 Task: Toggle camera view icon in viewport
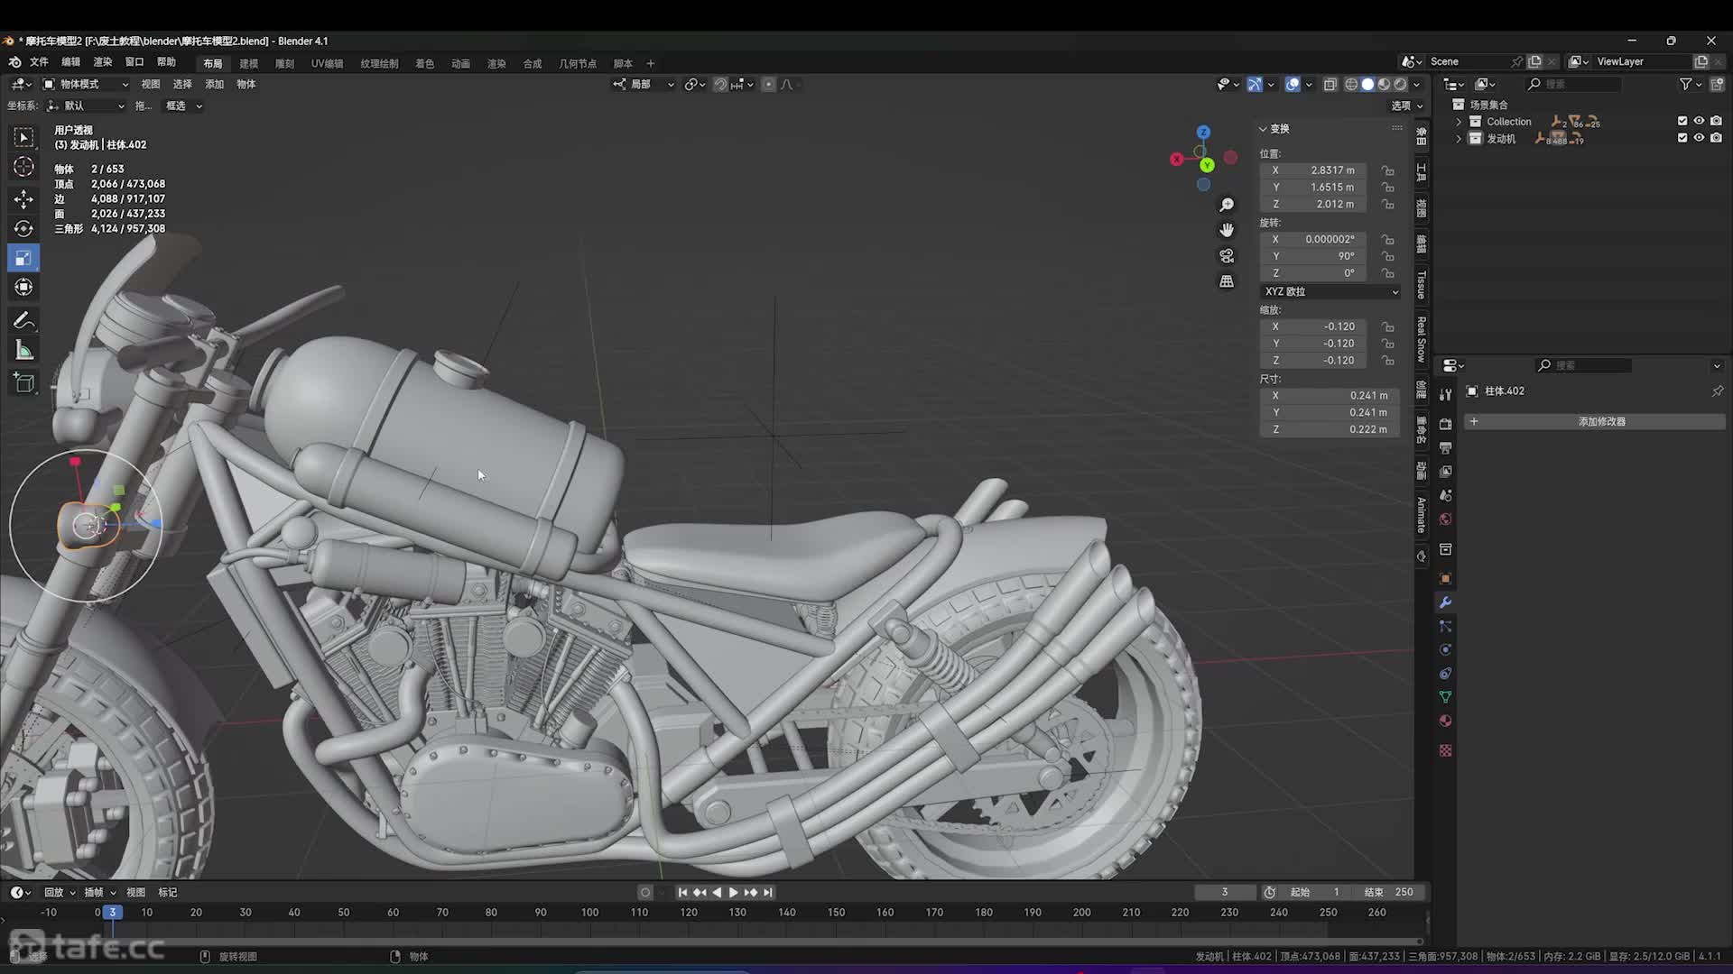[x=1227, y=256]
